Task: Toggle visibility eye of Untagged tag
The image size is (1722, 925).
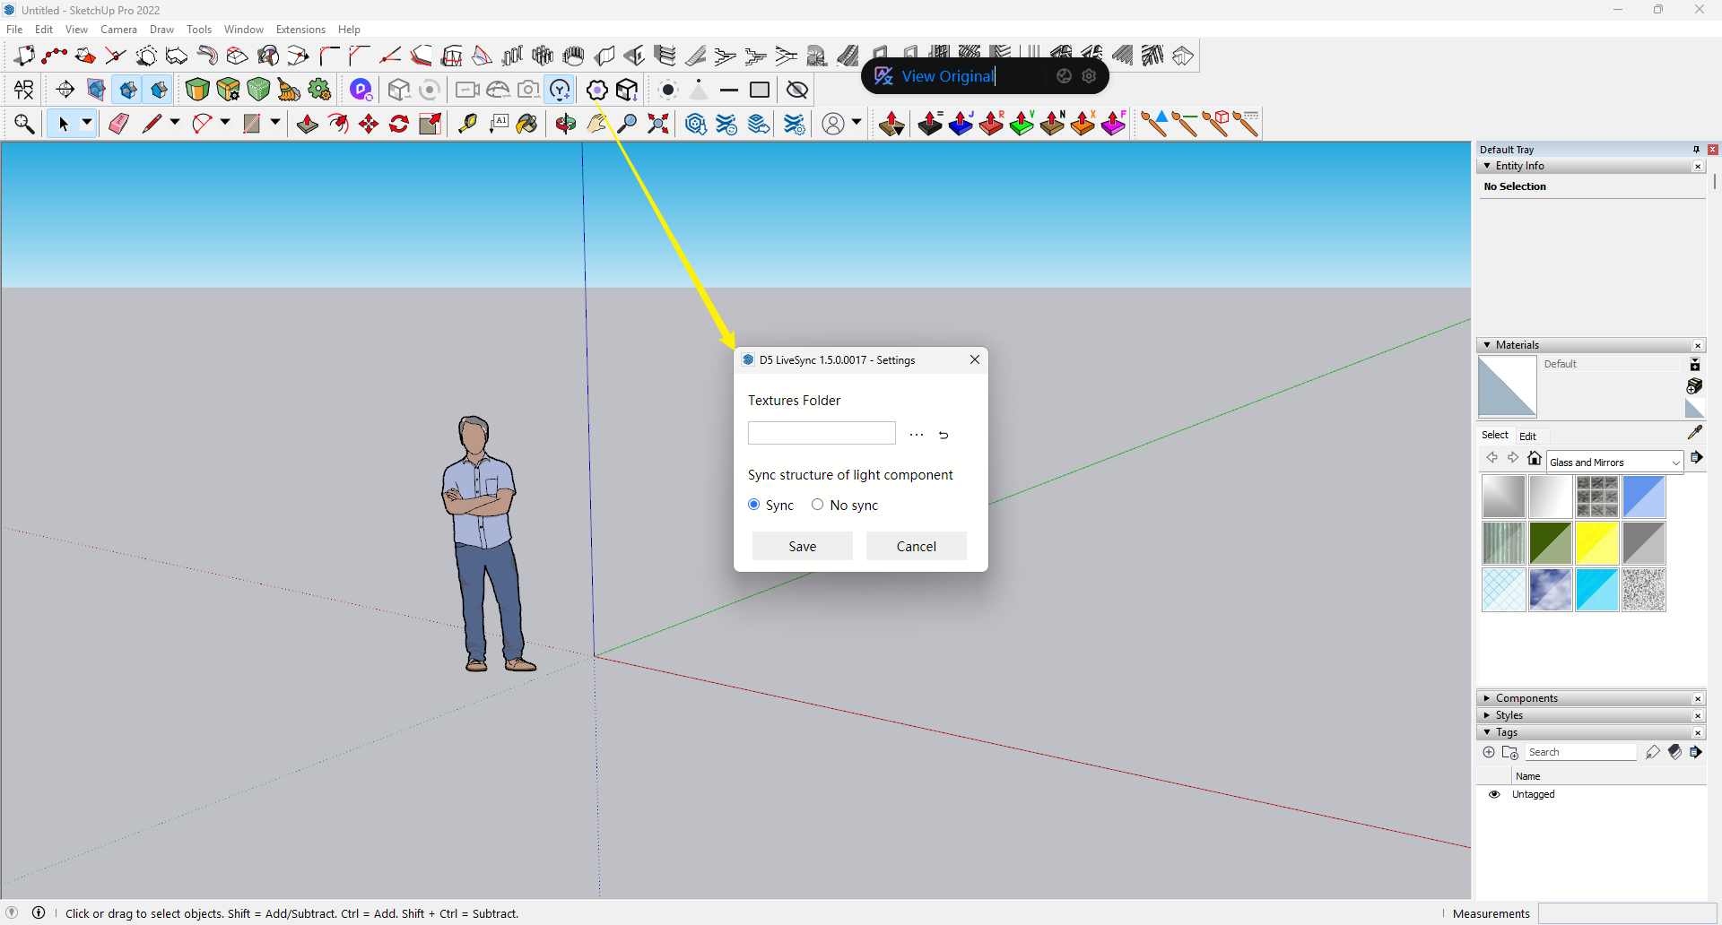Action: [x=1494, y=794]
